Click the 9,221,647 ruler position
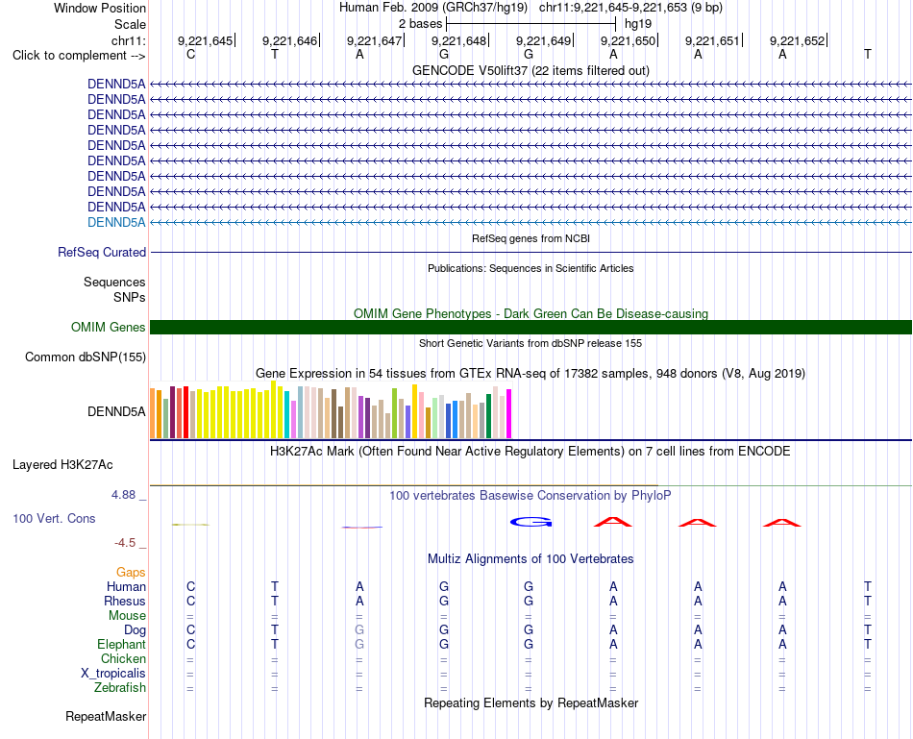913x739 pixels. point(374,40)
